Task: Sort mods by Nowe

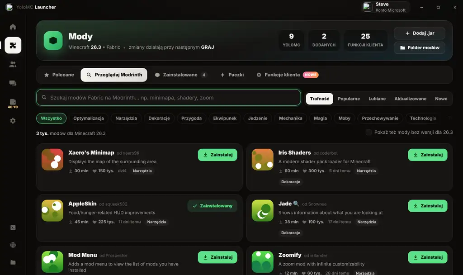Action: tap(441, 99)
